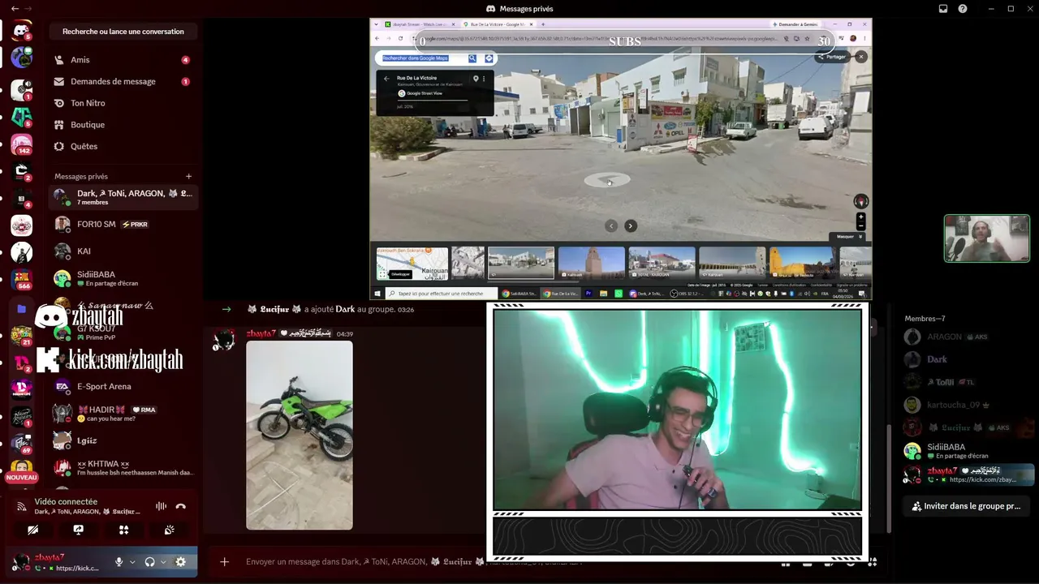This screenshot has width=1039, height=584.
Task: Open kartoucha_09 member profile
Action: (x=968, y=405)
